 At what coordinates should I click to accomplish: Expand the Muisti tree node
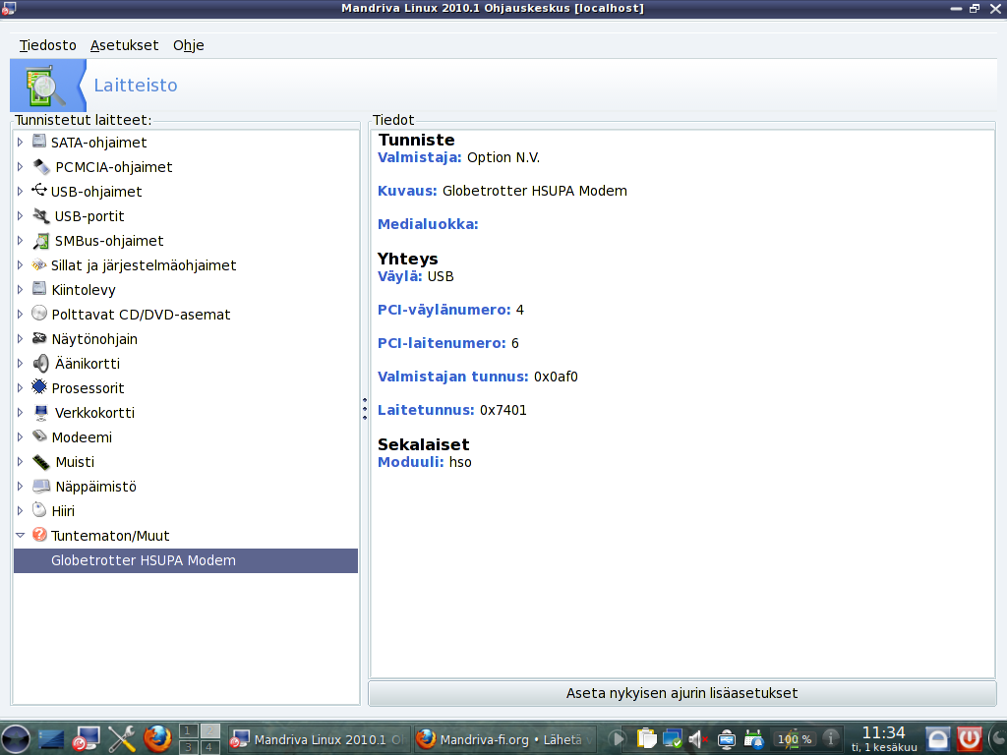20,462
